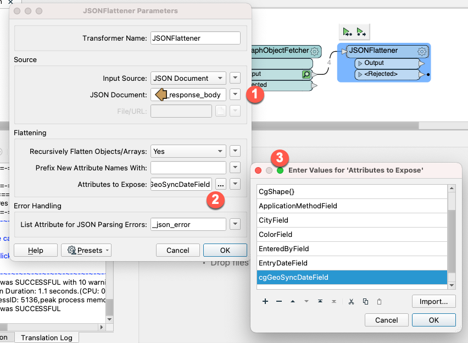The width and height of the screenshot is (468, 343).
Task: Click the attribute list scrollbar thumb
Action: click(x=452, y=241)
